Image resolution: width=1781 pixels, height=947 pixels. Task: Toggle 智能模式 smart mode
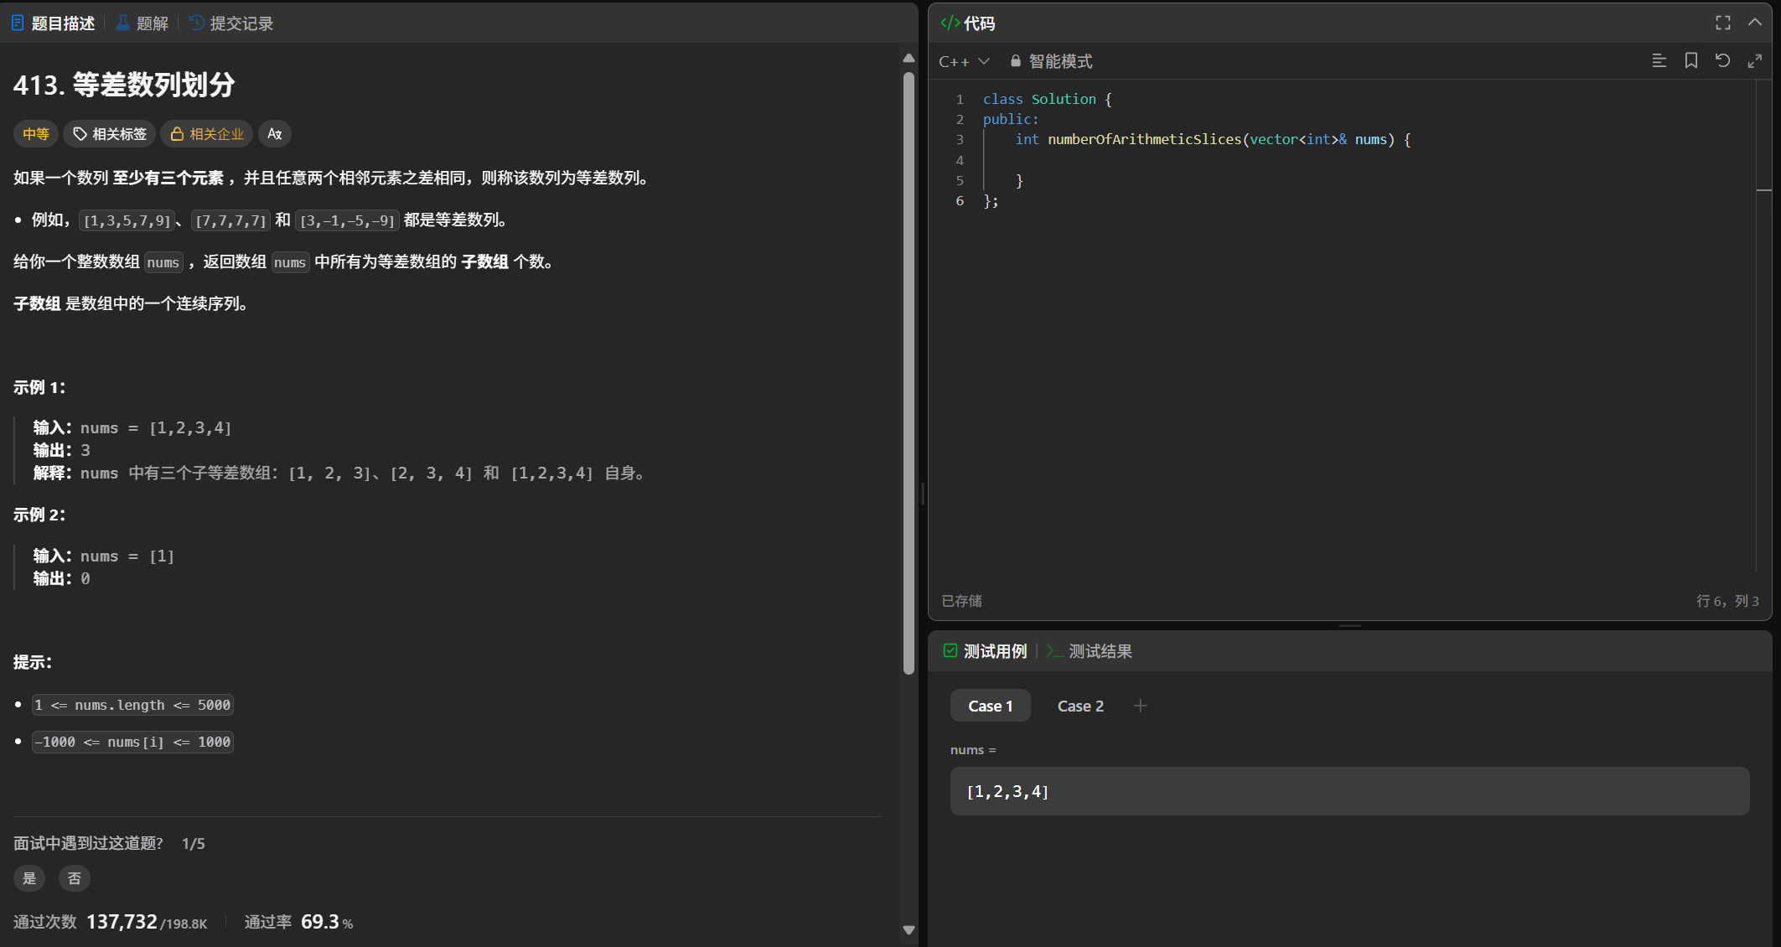(1060, 61)
